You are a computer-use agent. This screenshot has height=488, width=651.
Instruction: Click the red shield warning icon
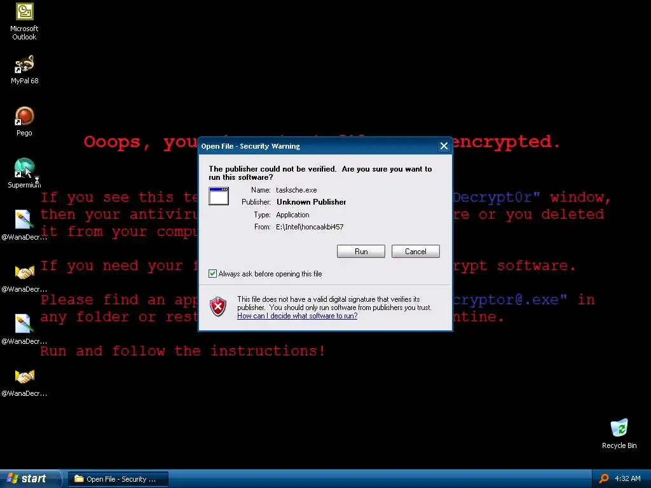pos(218,307)
